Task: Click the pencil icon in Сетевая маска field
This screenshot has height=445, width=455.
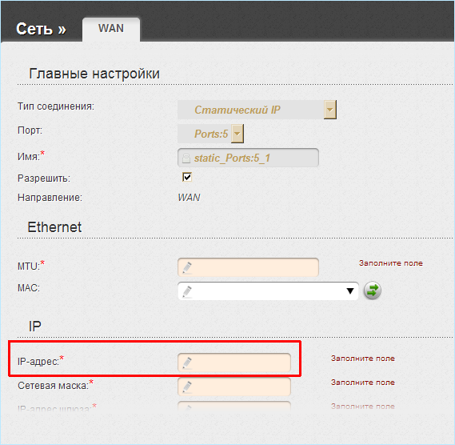Action: point(187,387)
